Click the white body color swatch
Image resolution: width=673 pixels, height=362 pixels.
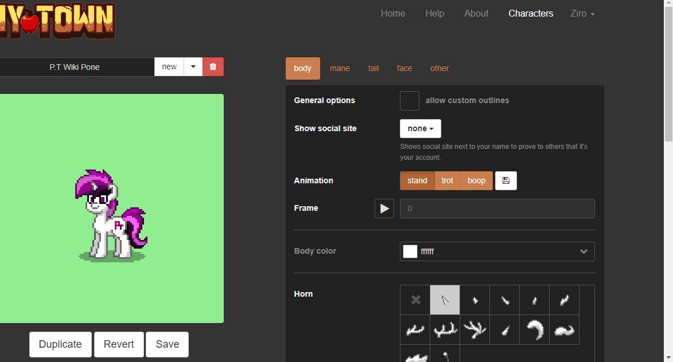[410, 251]
